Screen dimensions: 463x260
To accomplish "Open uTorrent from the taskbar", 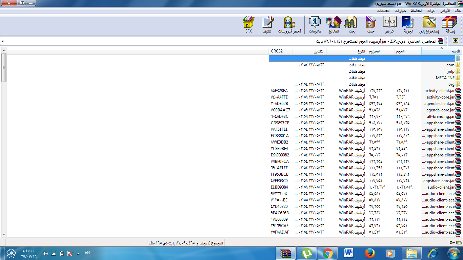I will [307, 253].
